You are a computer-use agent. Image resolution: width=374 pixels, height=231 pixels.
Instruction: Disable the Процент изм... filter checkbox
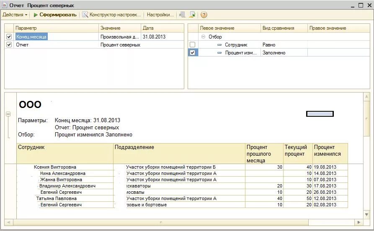193,52
